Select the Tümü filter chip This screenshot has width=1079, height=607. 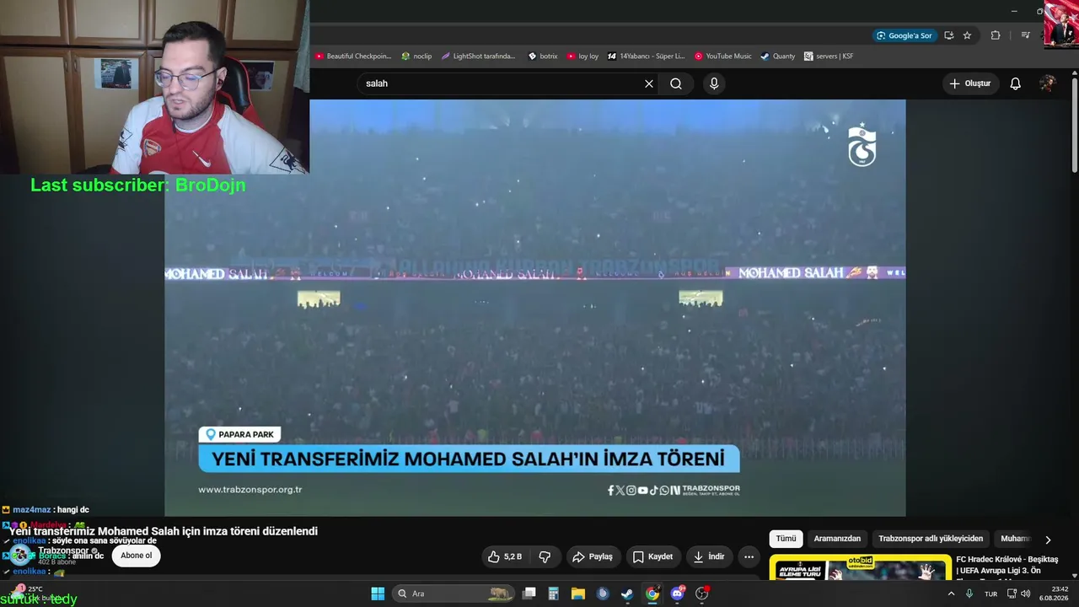coord(786,539)
